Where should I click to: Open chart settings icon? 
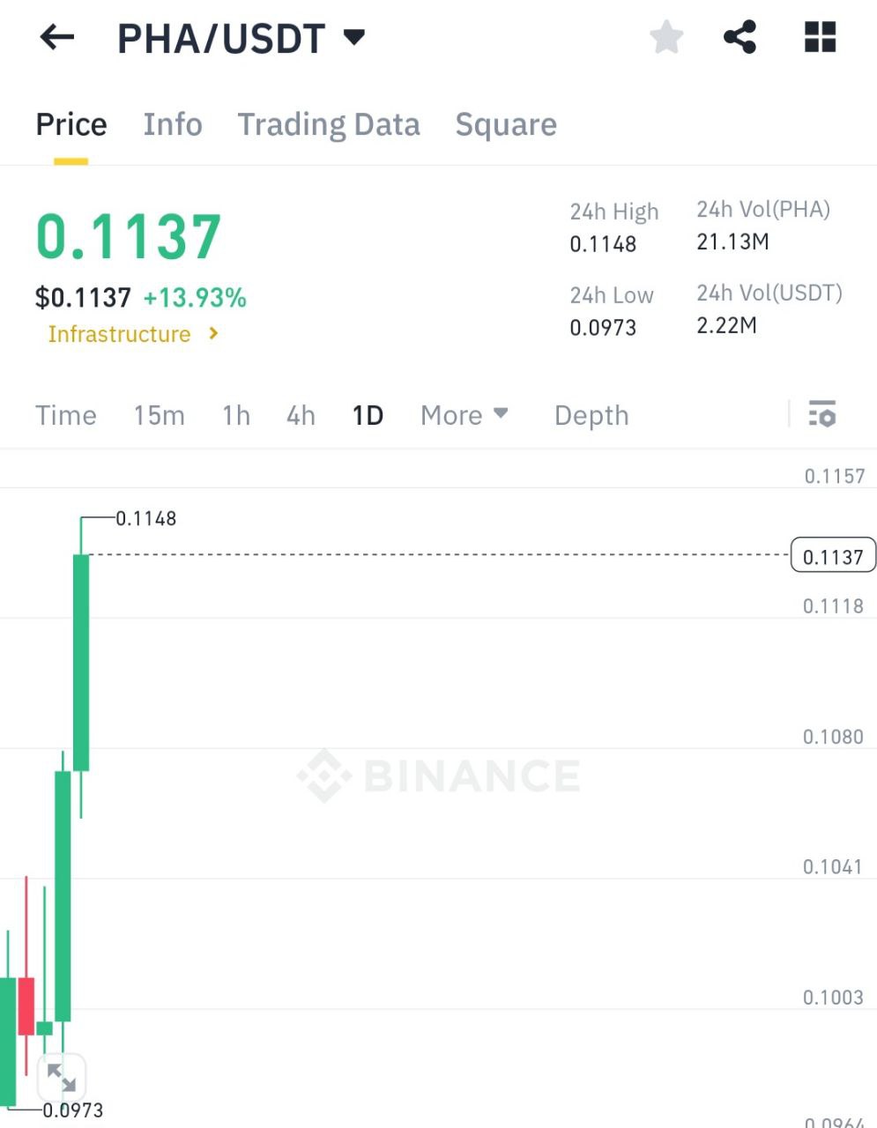pos(821,414)
